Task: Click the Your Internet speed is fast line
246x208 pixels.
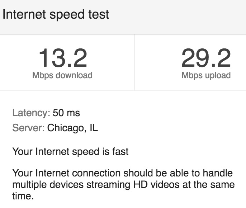Action: pos(70,152)
